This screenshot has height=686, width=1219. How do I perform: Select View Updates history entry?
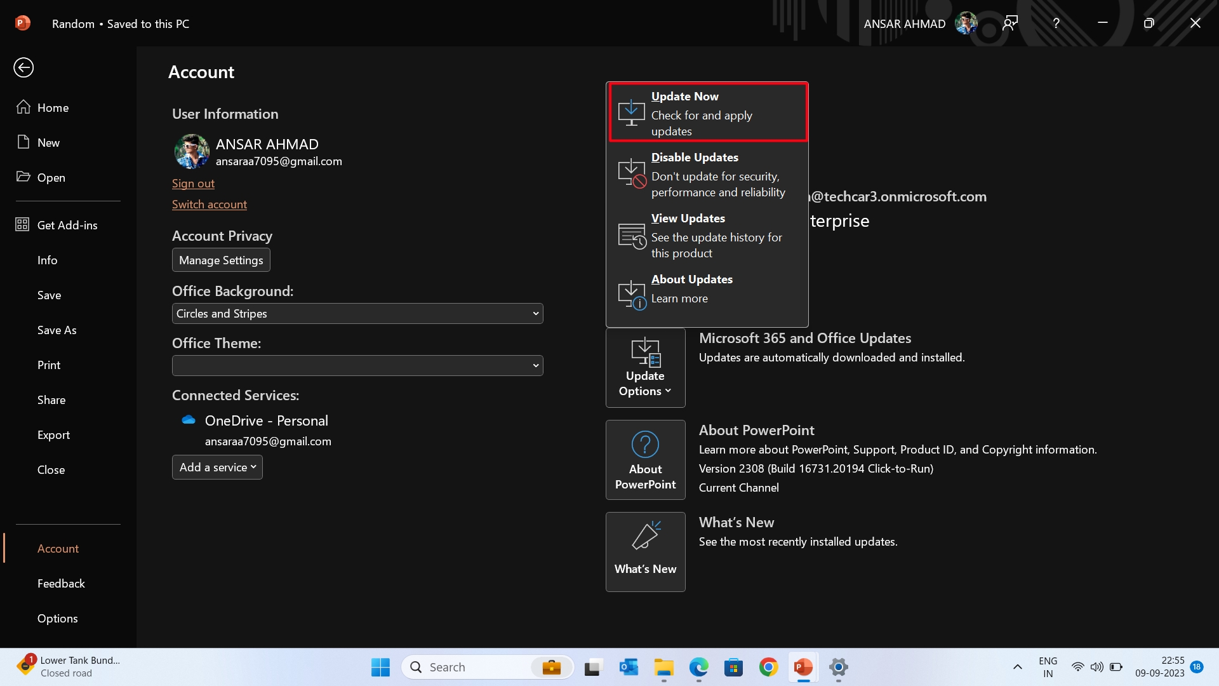click(707, 236)
